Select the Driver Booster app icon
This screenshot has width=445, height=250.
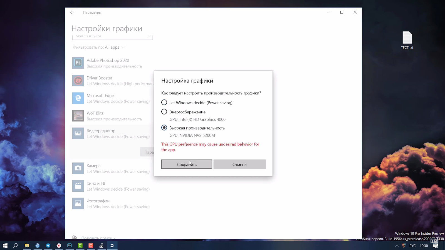[x=78, y=81]
